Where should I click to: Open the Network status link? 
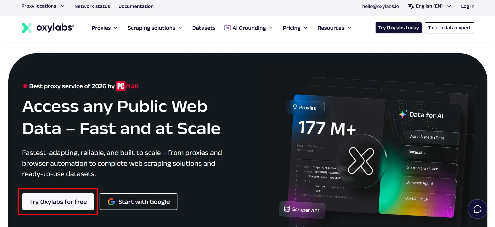tap(92, 6)
